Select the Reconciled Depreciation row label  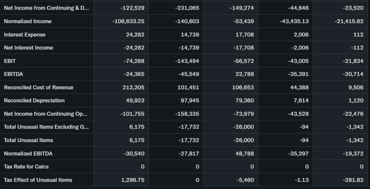pyautogui.click(x=34, y=100)
